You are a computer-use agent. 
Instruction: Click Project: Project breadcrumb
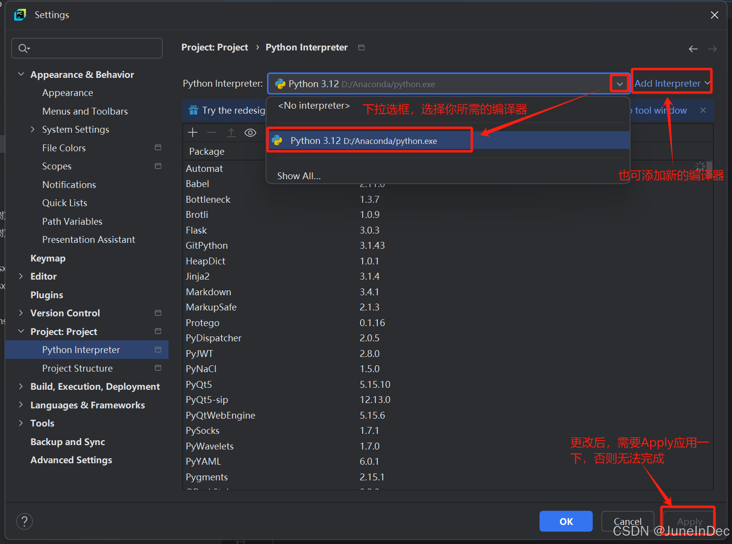click(x=215, y=47)
